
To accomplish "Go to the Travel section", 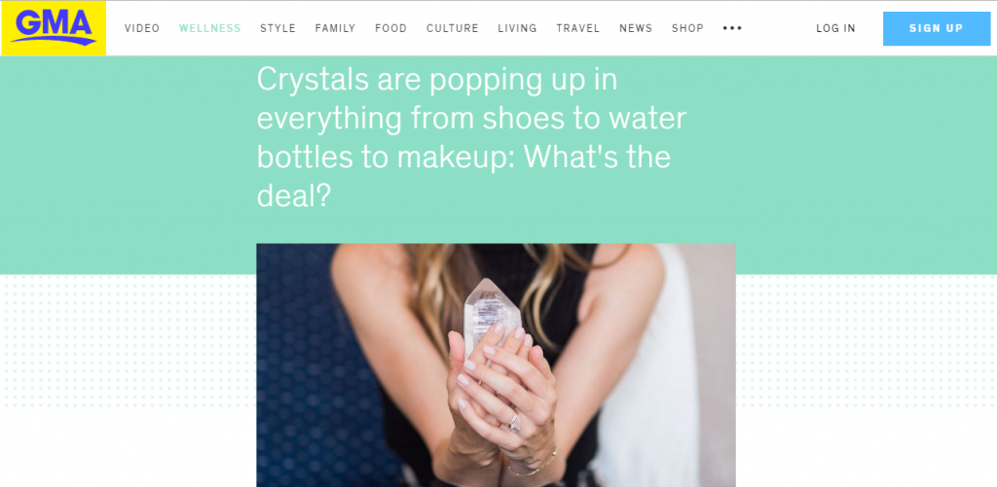I will click(578, 28).
